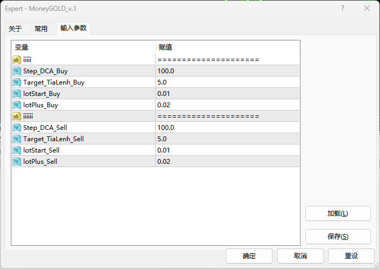380x269 pixels.
Task: Click the lotPlus_Sell variable icon
Action: click(x=17, y=162)
